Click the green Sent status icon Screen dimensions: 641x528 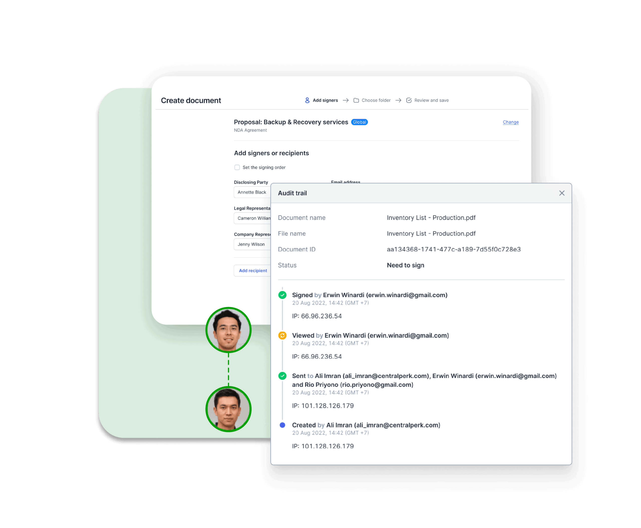[x=282, y=376]
